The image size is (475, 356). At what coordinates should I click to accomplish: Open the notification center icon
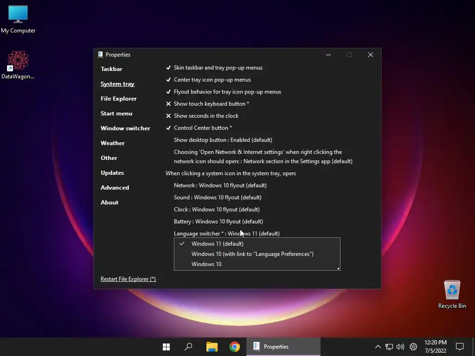click(460, 347)
